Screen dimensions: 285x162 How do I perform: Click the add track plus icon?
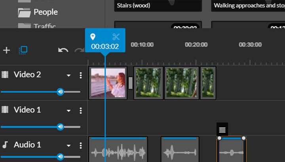tap(6, 50)
